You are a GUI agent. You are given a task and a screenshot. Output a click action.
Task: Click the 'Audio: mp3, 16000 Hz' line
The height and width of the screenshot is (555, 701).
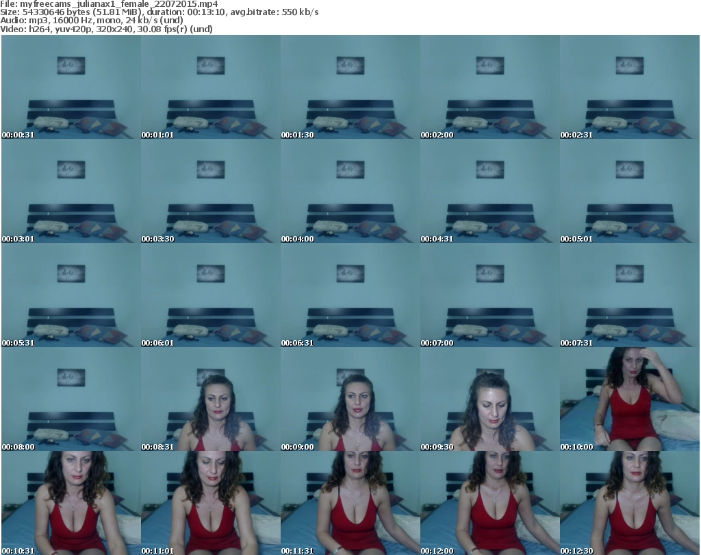click(x=92, y=20)
